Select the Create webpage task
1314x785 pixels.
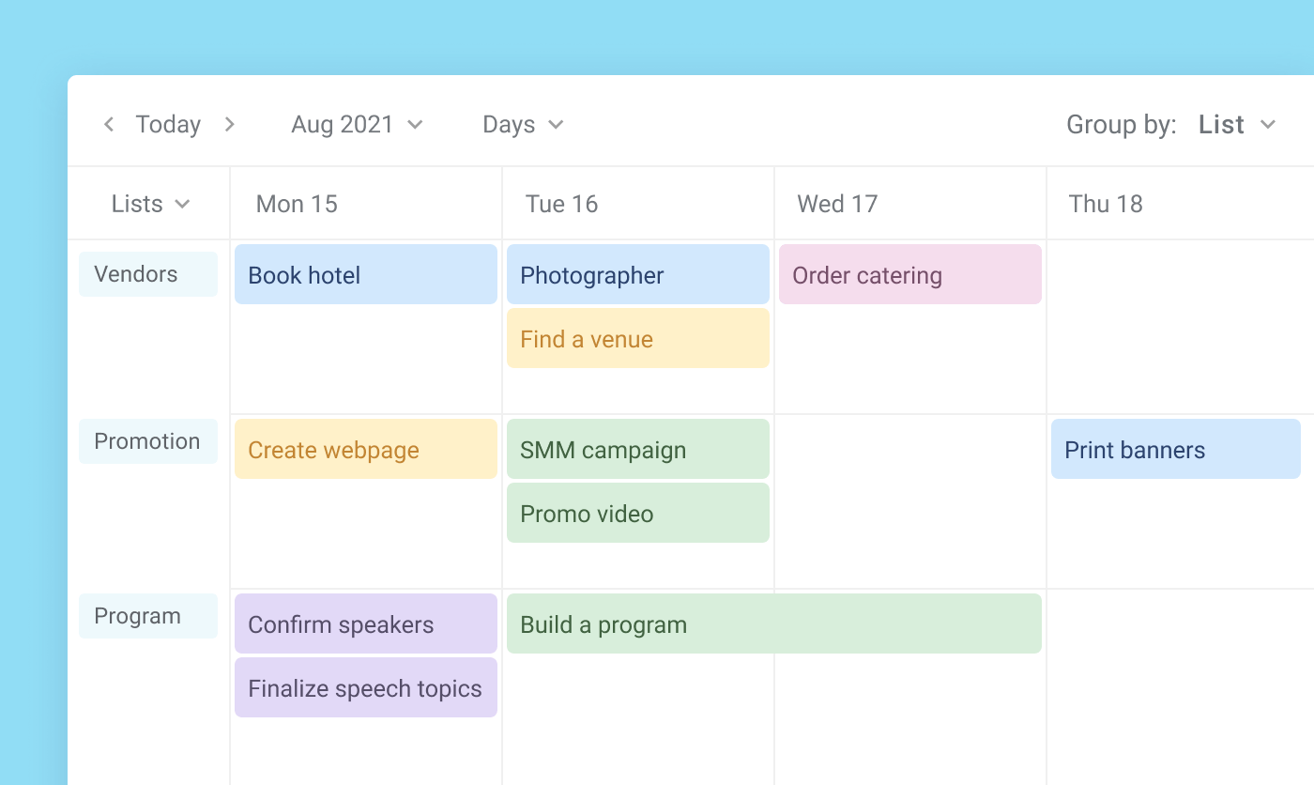pos(366,450)
